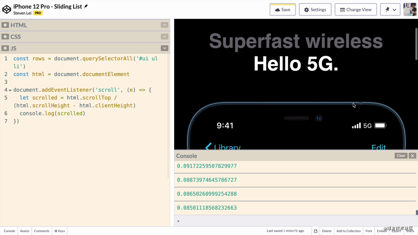This screenshot has height=235, width=418.
Task: Open HTML editor settings gear
Action: 5,25
